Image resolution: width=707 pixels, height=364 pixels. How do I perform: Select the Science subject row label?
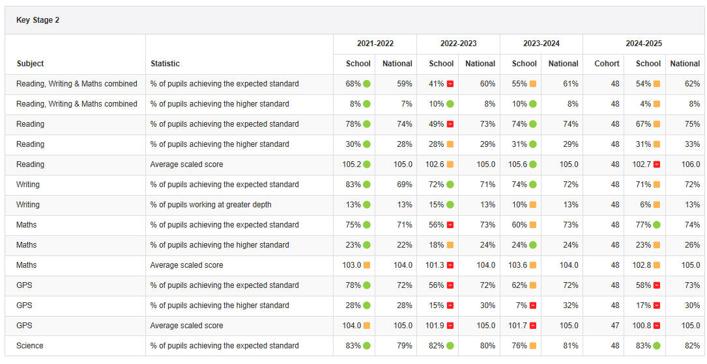point(30,346)
